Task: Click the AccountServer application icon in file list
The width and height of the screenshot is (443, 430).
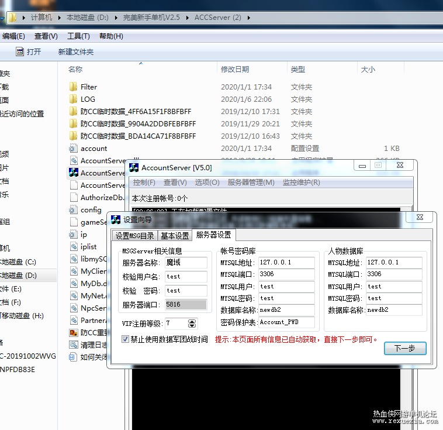Action: coord(74,173)
